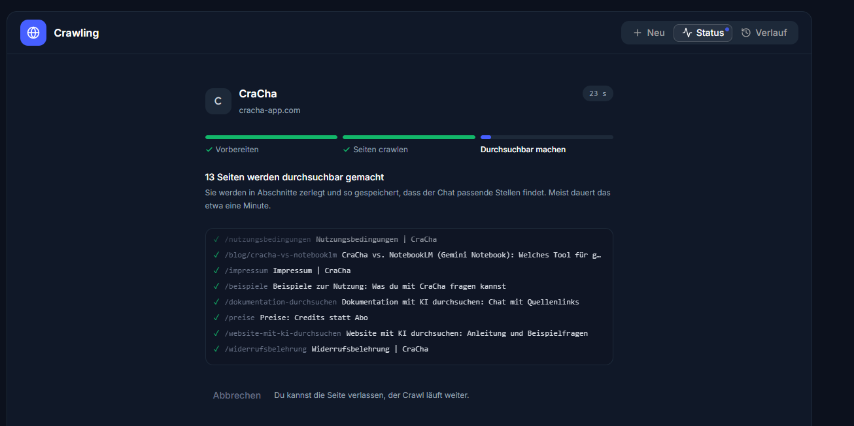Click the 'Website mit KI durchsuchen' page title
Screen dimensions: 854x426
tap(467, 333)
